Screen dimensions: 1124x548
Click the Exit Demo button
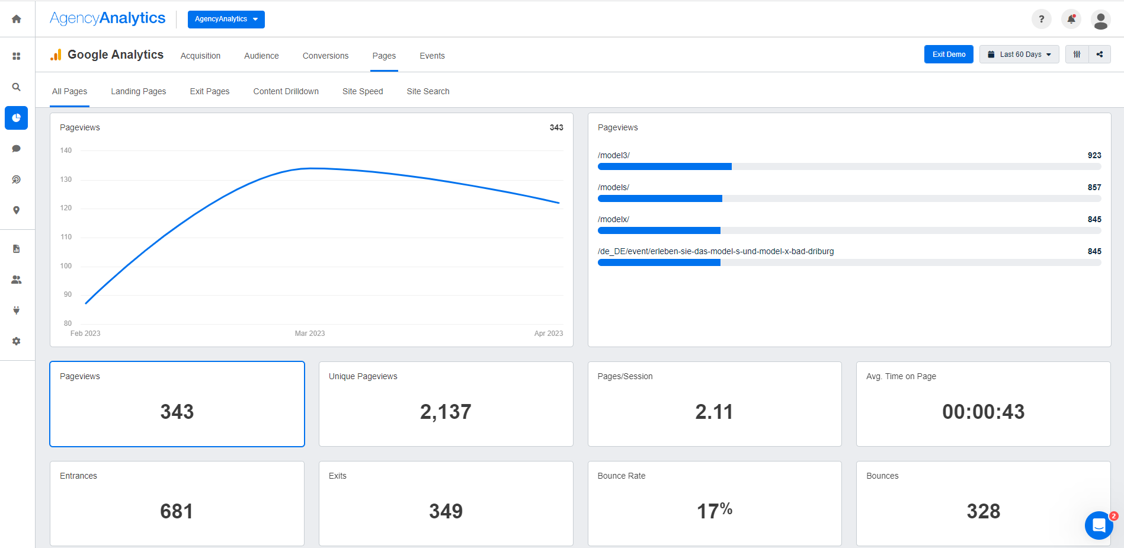[x=949, y=55]
